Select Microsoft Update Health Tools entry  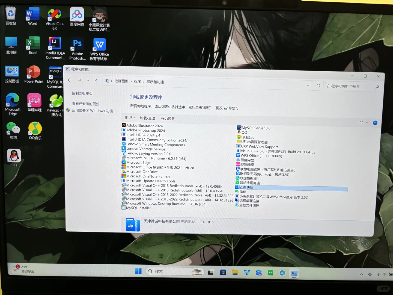point(148,181)
